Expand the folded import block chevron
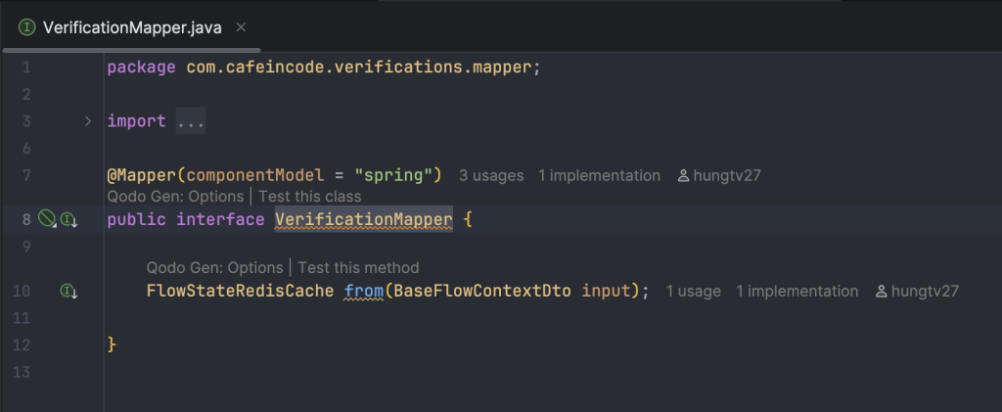Screen dimensions: 1002x412 (x=88, y=120)
